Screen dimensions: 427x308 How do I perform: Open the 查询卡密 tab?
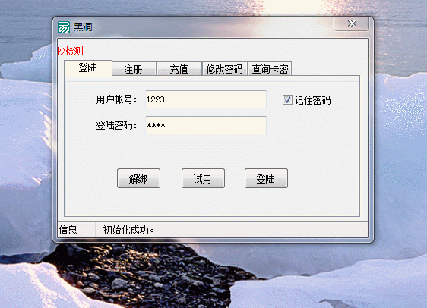pyautogui.click(x=270, y=69)
